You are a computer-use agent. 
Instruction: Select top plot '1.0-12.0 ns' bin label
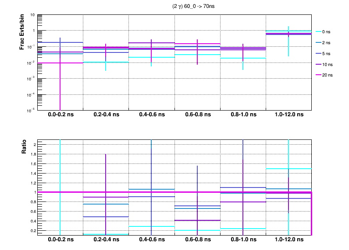pyautogui.click(x=288, y=115)
